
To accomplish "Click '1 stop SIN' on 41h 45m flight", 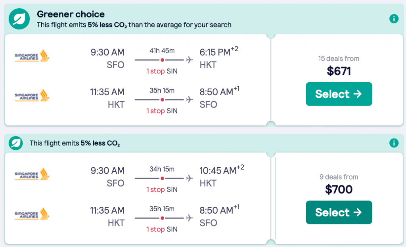I will [x=162, y=72].
